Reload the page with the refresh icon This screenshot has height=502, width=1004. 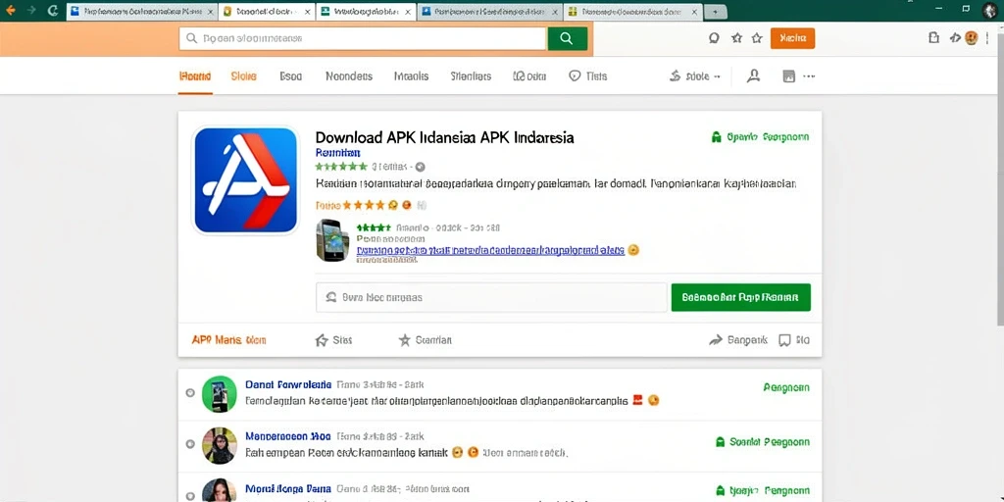point(53,10)
